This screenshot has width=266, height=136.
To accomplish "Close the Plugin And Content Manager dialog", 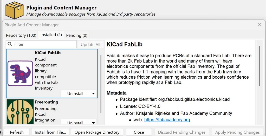I will (259, 25).
